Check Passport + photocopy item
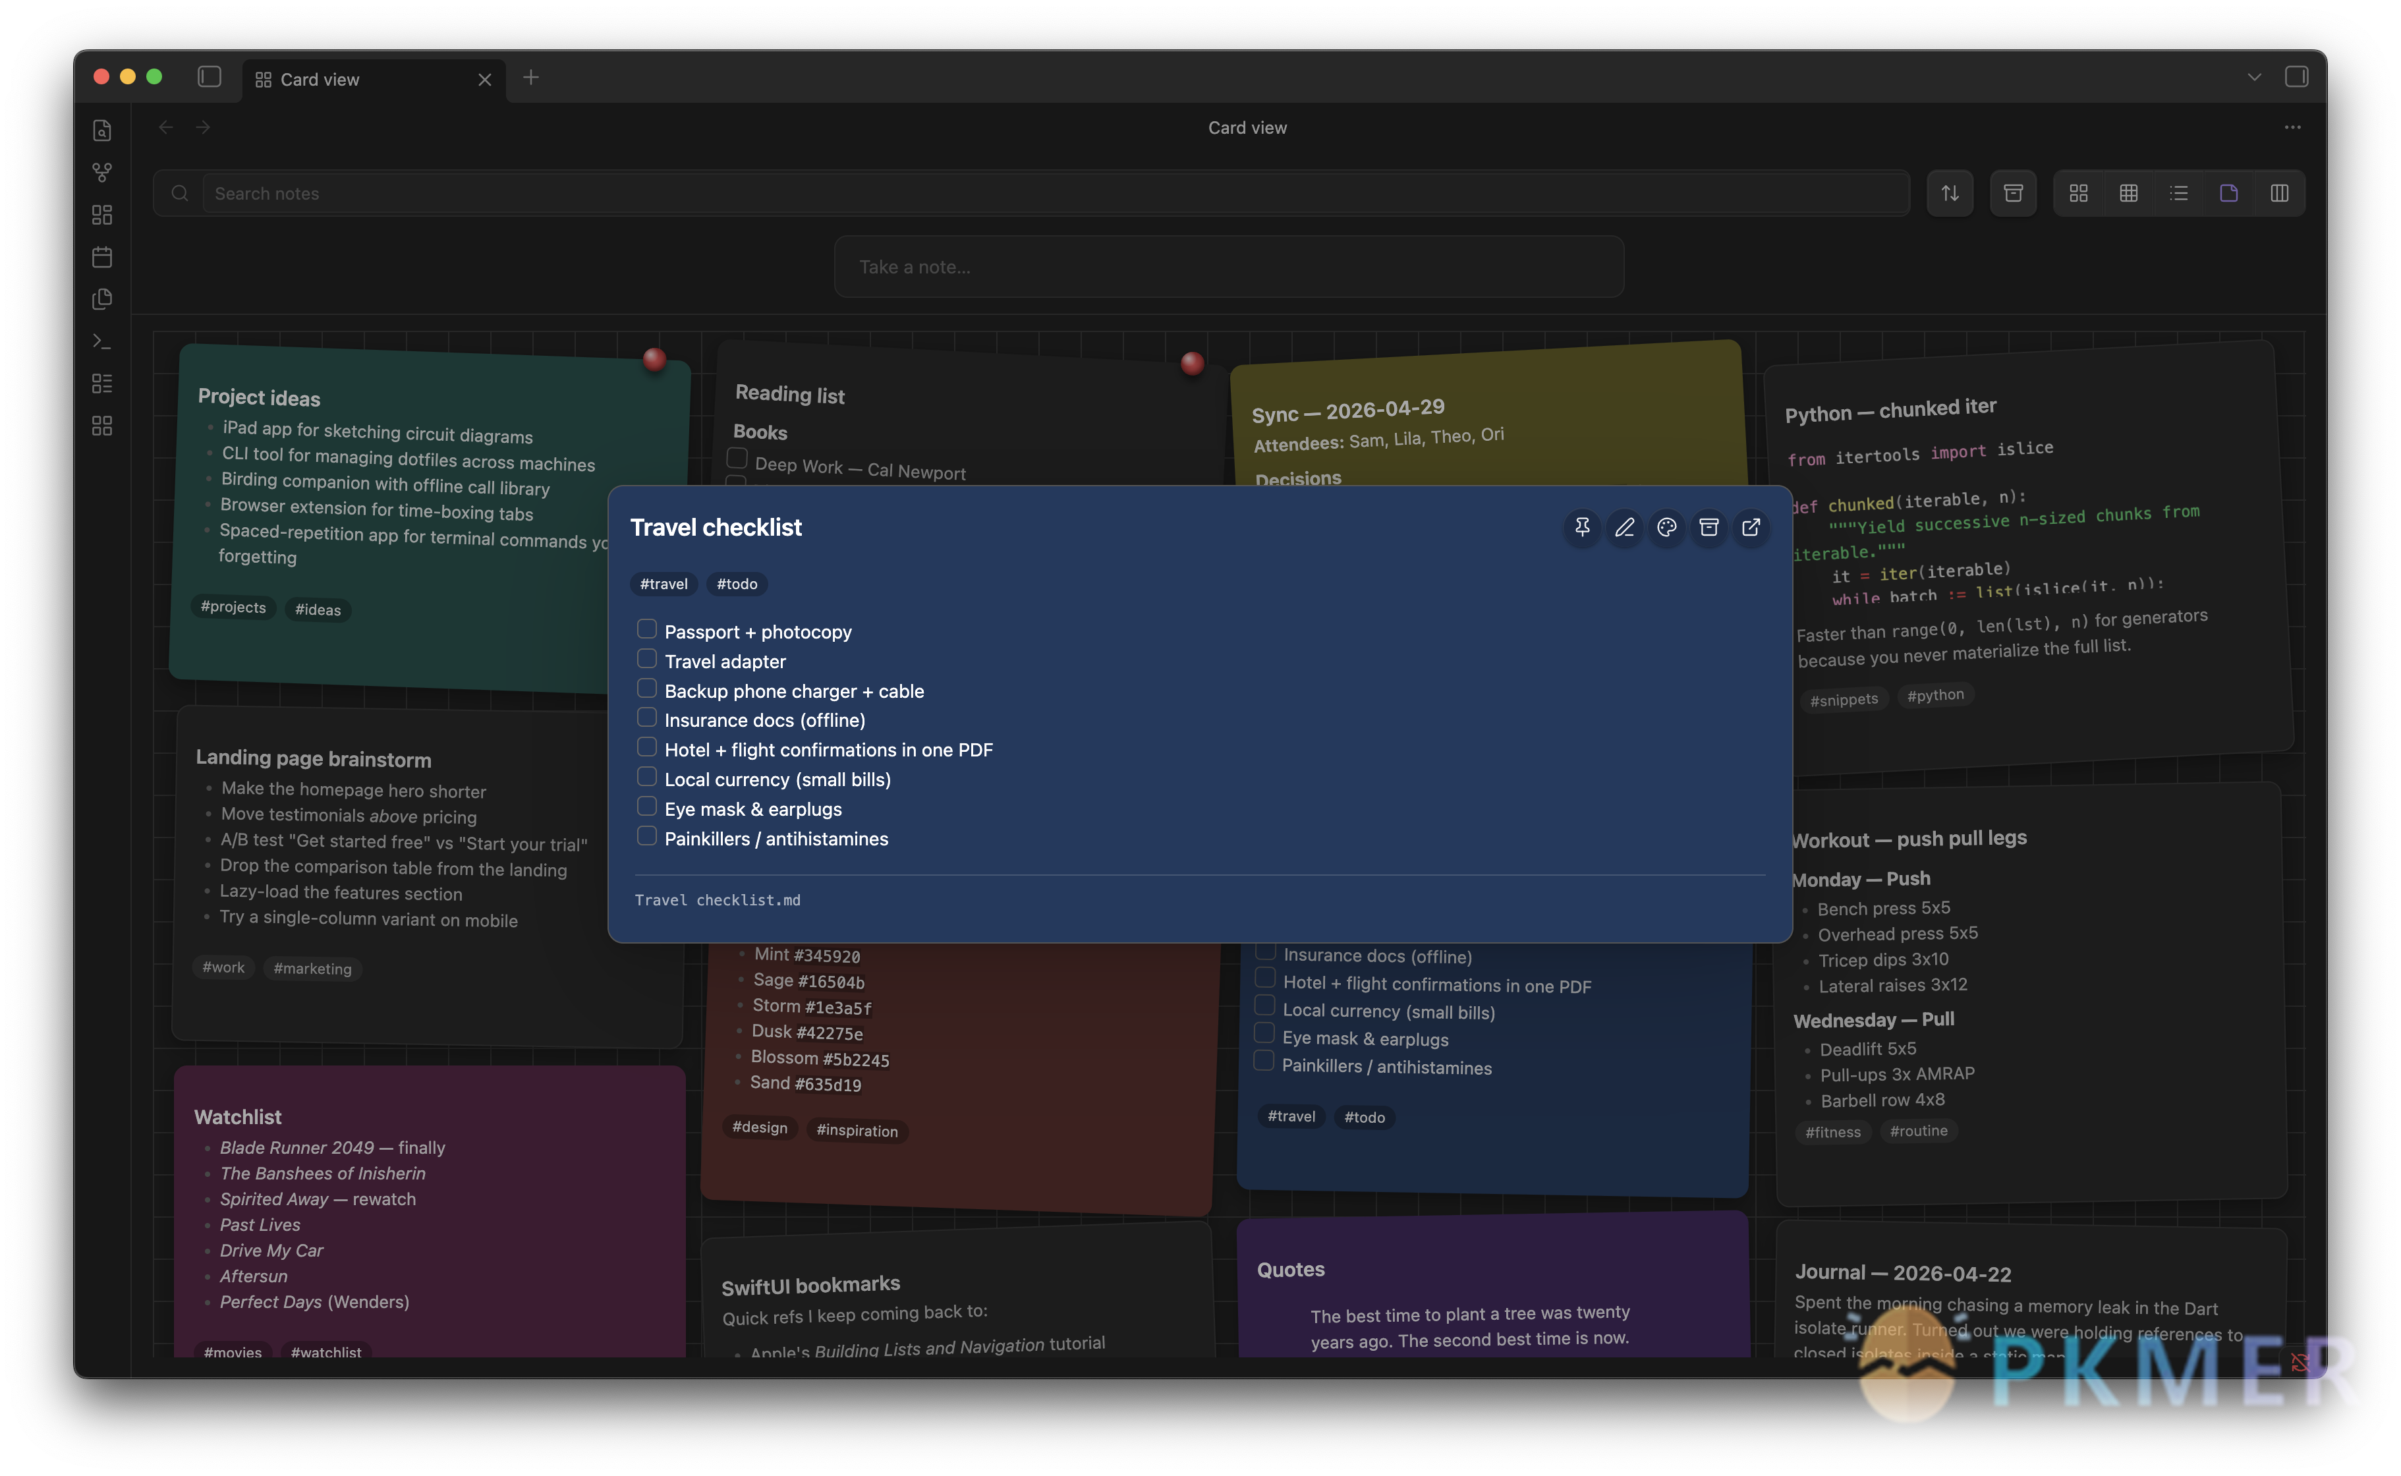 point(646,630)
